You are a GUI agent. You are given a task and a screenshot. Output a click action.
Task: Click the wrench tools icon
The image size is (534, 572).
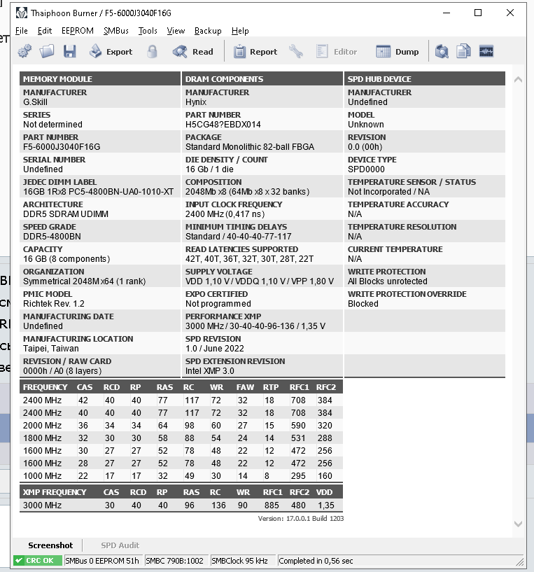coord(296,51)
